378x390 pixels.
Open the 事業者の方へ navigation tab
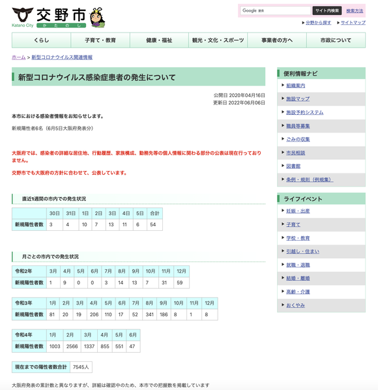[x=277, y=40]
